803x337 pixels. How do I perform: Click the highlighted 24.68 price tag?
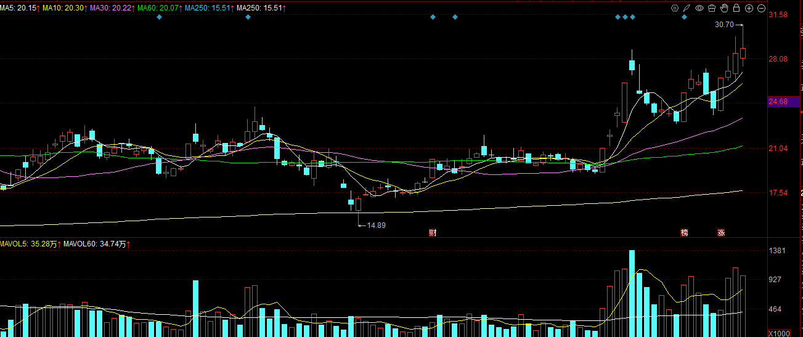[x=783, y=102]
